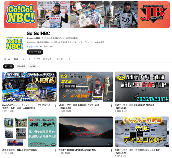This screenshot has width=172, height=158.
Task: Switch to the ホーム tab
Action: [x=7, y=59]
